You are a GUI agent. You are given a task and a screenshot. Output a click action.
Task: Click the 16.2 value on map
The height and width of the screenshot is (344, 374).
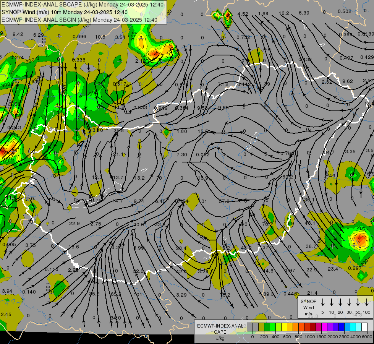coord(284,13)
